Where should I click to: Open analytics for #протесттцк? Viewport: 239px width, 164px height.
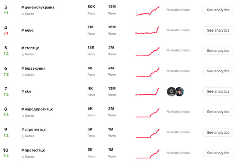(218, 153)
